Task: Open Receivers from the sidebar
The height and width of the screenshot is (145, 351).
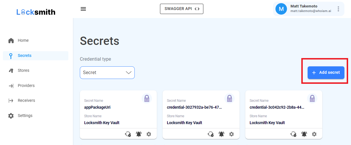Action: 26,101
